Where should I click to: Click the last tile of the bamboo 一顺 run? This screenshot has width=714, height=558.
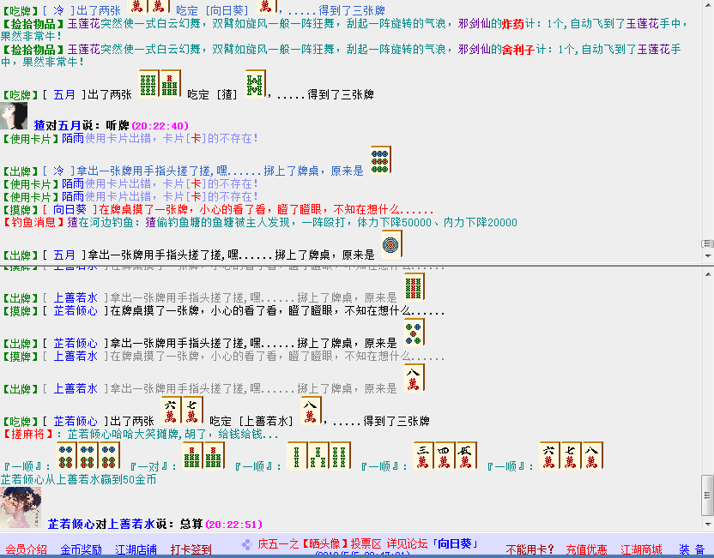pyautogui.click(x=340, y=456)
